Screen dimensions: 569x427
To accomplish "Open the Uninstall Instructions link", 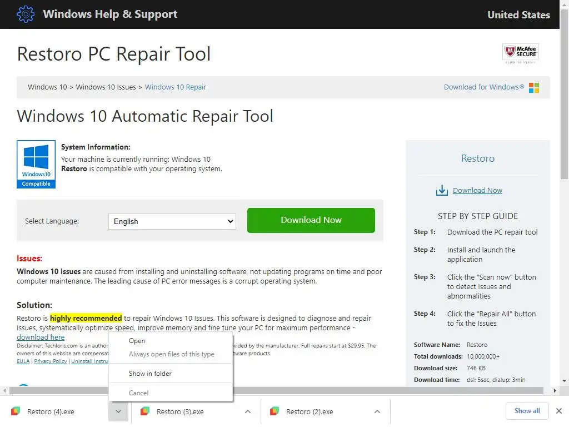I will click(89, 361).
